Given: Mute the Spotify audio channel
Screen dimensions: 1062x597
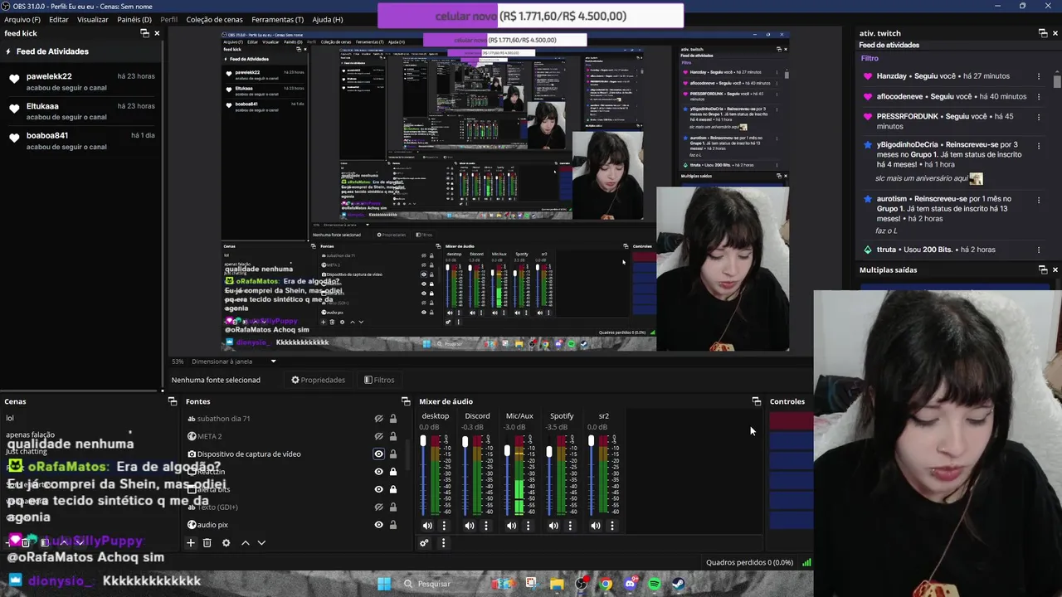Looking at the screenshot, I should point(553,525).
